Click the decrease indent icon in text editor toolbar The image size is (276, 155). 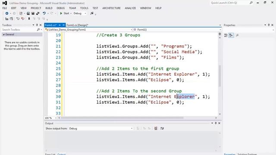click(7, 19)
